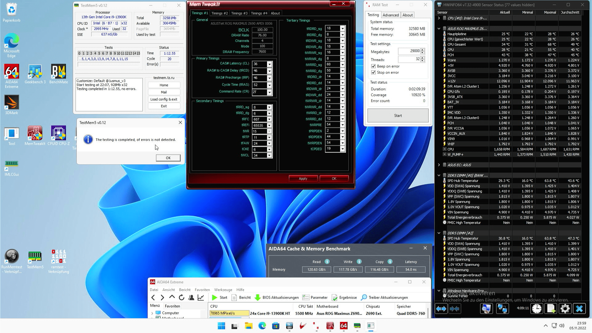Screen dimensions: 592x333
Task: Click AIDA64 graph chart icon
Action: [x=201, y=298]
